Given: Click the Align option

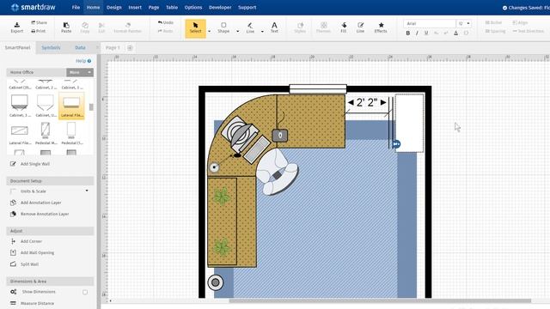Looking at the screenshot, I should coord(520,23).
